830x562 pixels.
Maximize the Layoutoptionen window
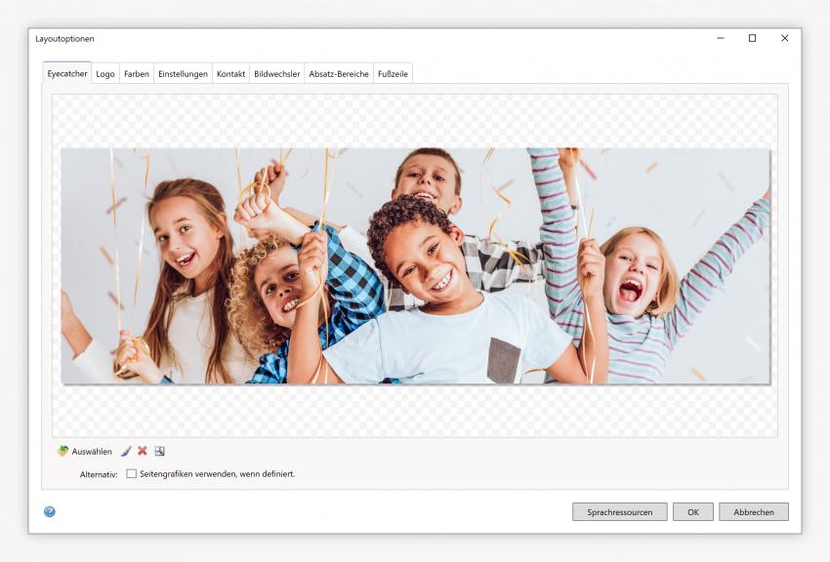(752, 39)
